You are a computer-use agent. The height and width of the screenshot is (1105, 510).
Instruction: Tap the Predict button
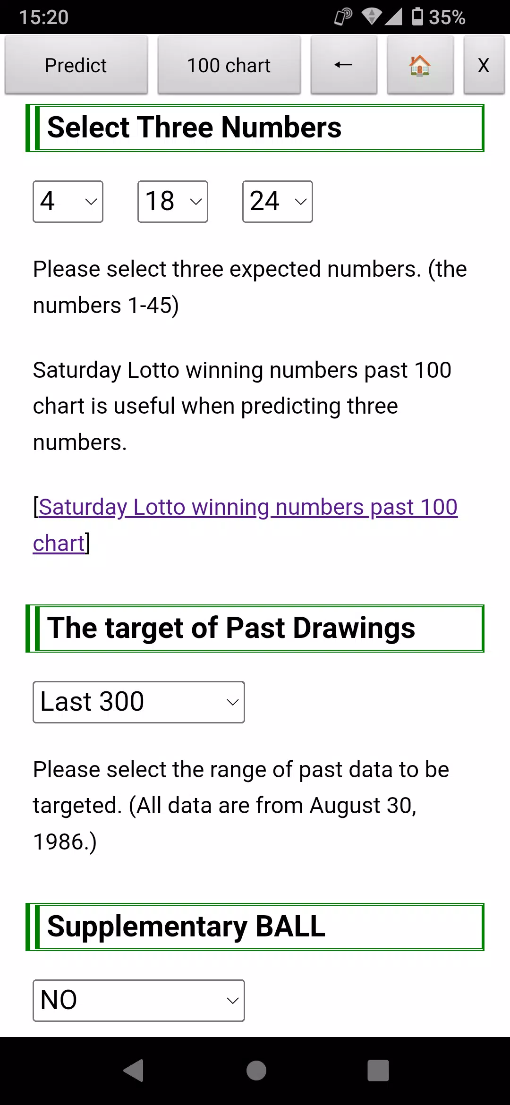coord(76,65)
